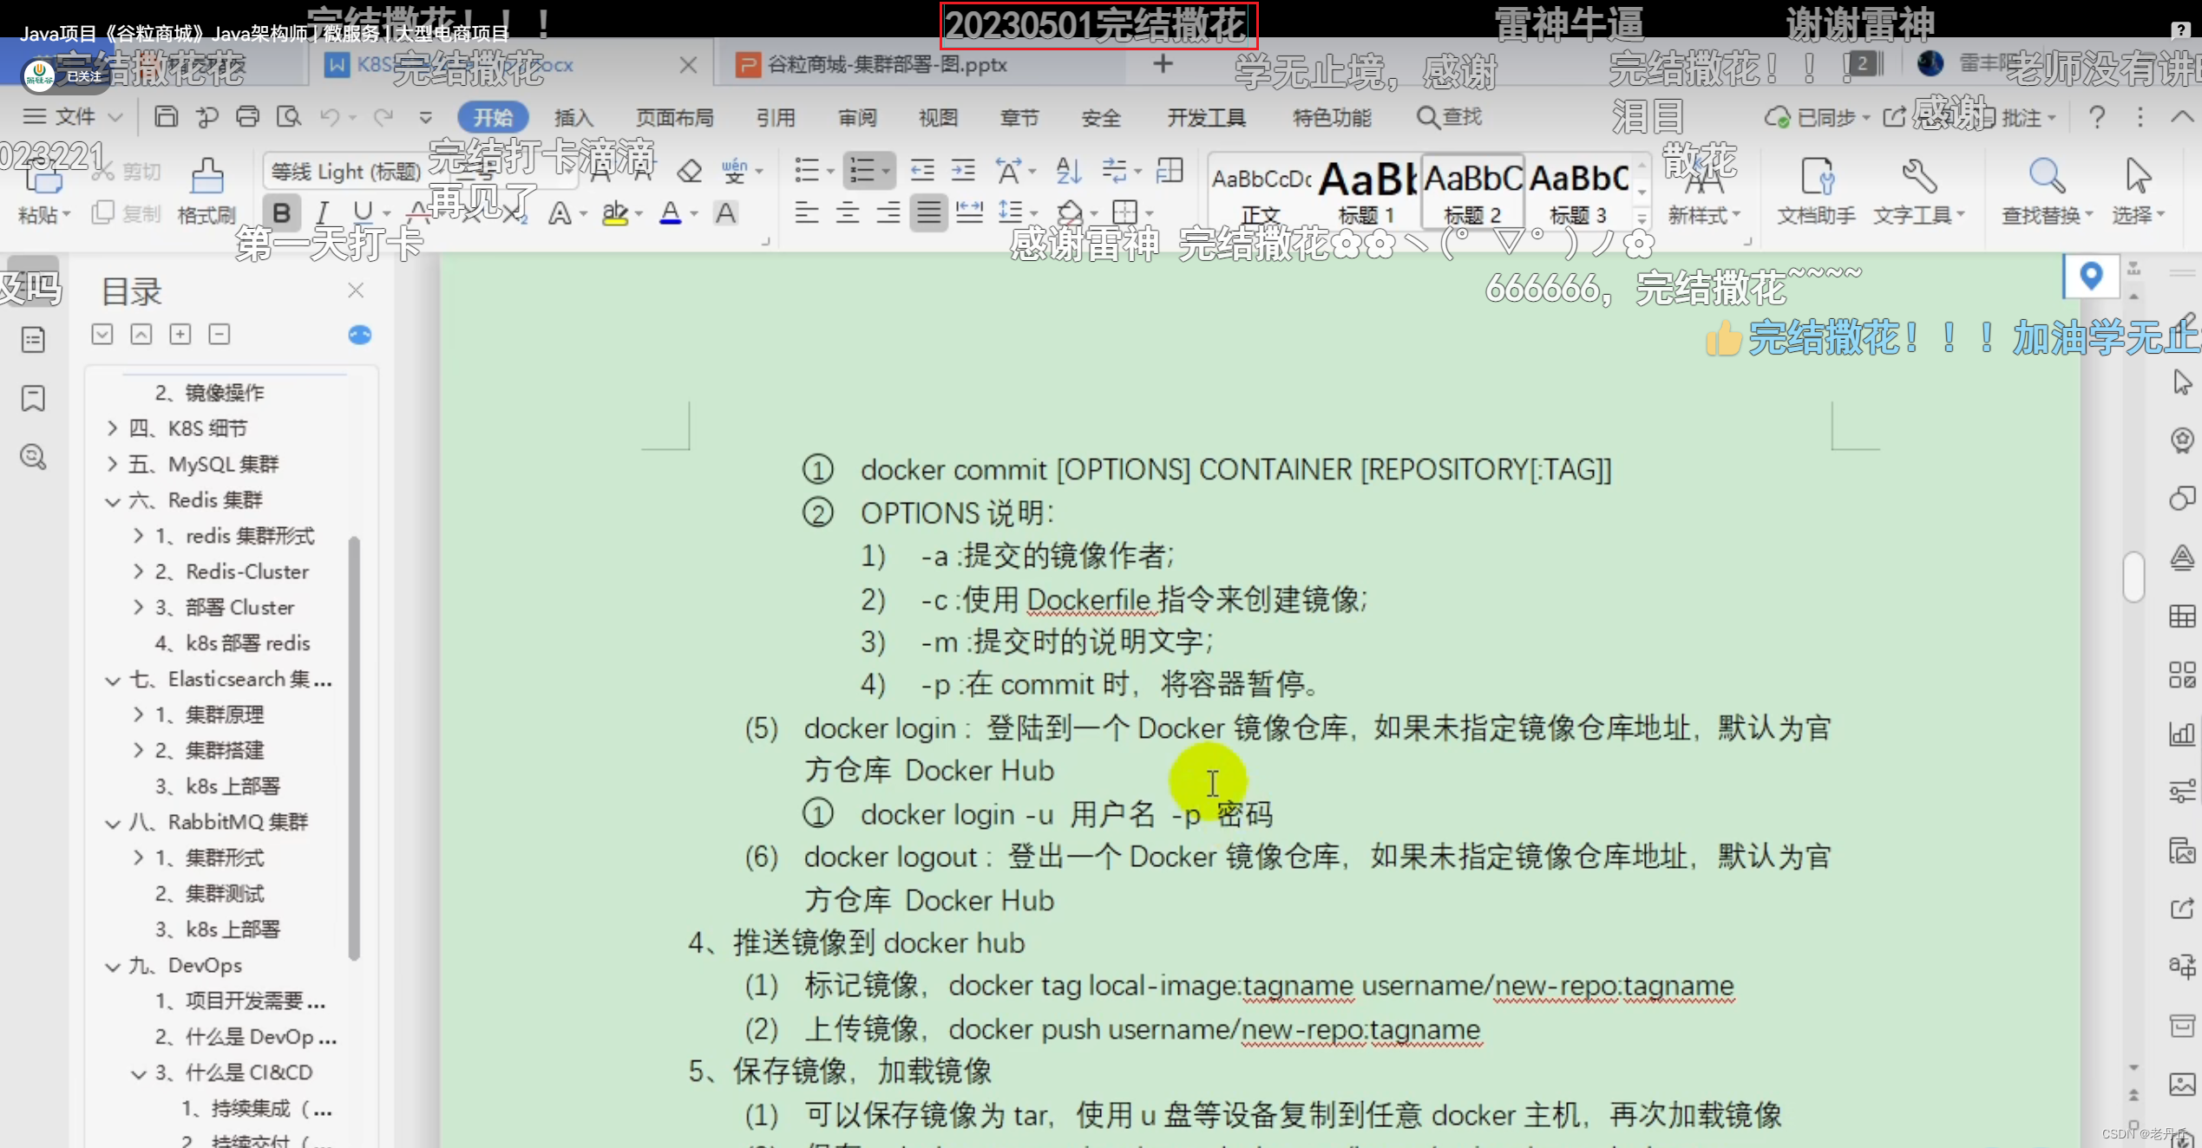Image resolution: width=2202 pixels, height=1148 pixels.
Task: Click the outline page icon in left sidebar
Action: [33, 340]
